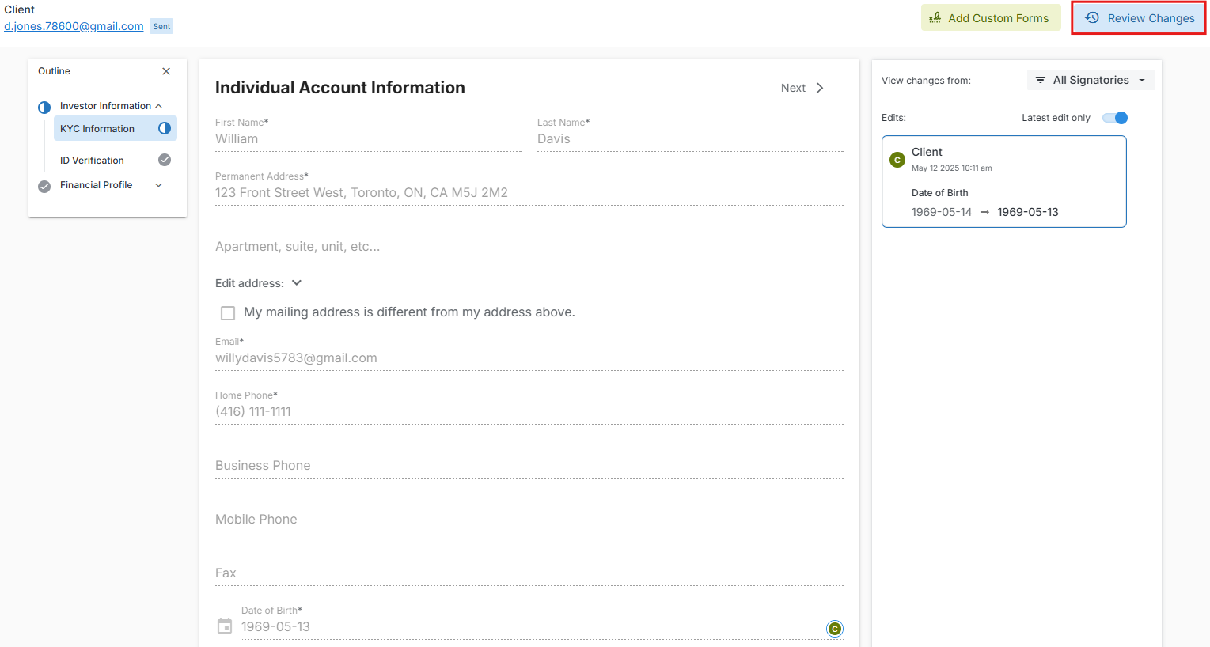Go to the Next page
The width and height of the screenshot is (1210, 647).
pyautogui.click(x=802, y=88)
